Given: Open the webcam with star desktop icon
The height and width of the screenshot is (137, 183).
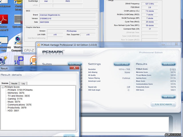Looking at the screenshot, I should click(3, 60).
